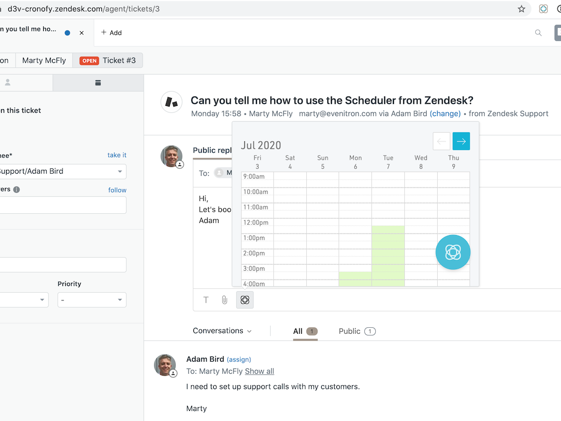Click the floating Cronofy bubble over the calendar

coord(453,252)
